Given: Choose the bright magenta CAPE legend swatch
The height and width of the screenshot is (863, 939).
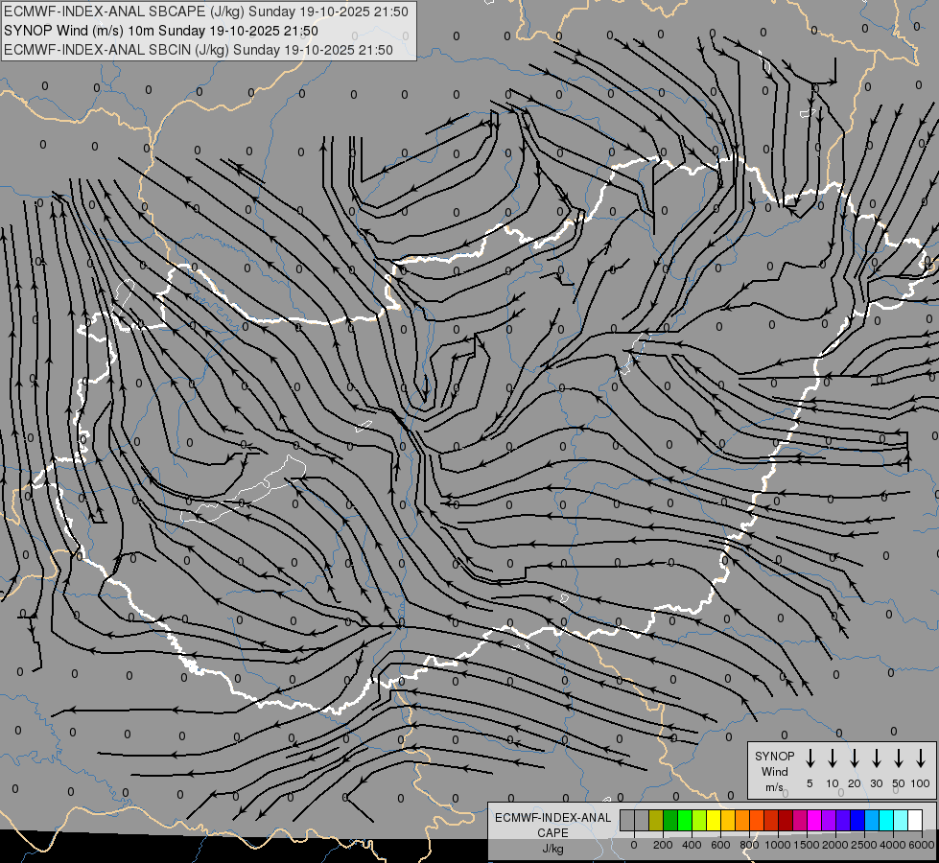Looking at the screenshot, I should pos(814,820).
